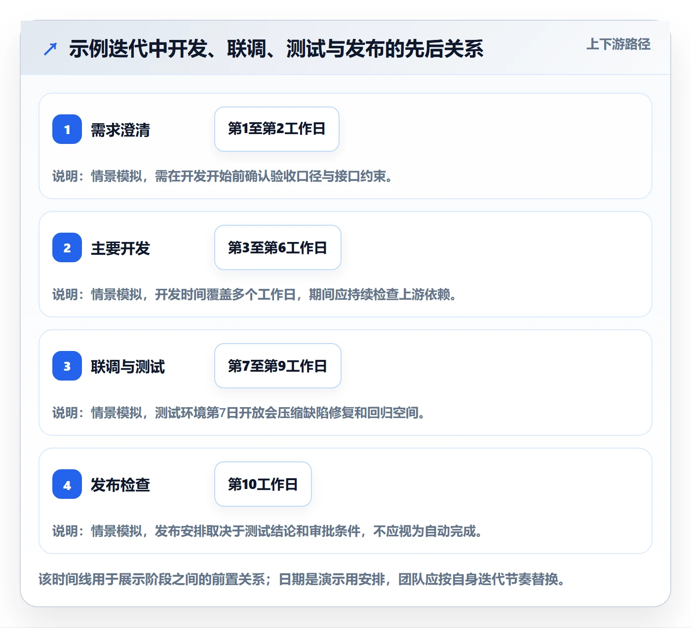Click the 发布检查 stage title
This screenshot has width=691, height=628.
coord(120,485)
